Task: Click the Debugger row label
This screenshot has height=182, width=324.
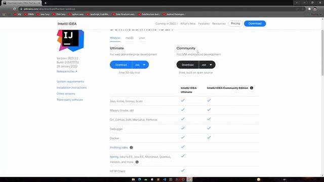Action: [x=116, y=129]
